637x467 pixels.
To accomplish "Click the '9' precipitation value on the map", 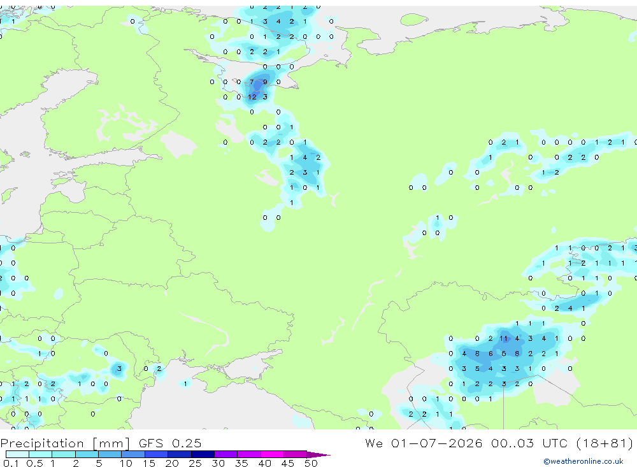I will [265, 82].
